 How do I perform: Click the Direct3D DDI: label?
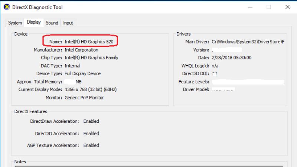(x=196, y=73)
